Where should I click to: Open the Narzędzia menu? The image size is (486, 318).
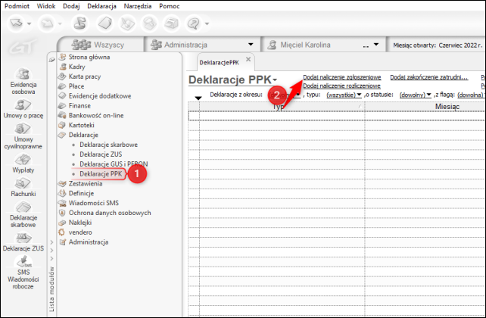138,6
